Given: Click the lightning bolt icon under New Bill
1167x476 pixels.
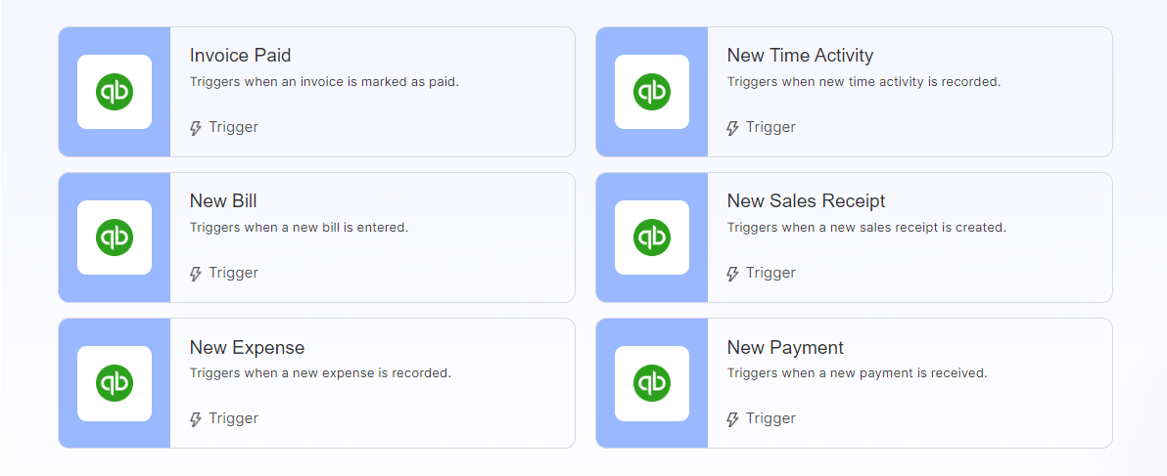Looking at the screenshot, I should [x=196, y=274].
